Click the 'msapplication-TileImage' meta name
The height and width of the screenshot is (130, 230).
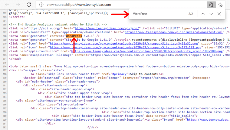[51, 55]
